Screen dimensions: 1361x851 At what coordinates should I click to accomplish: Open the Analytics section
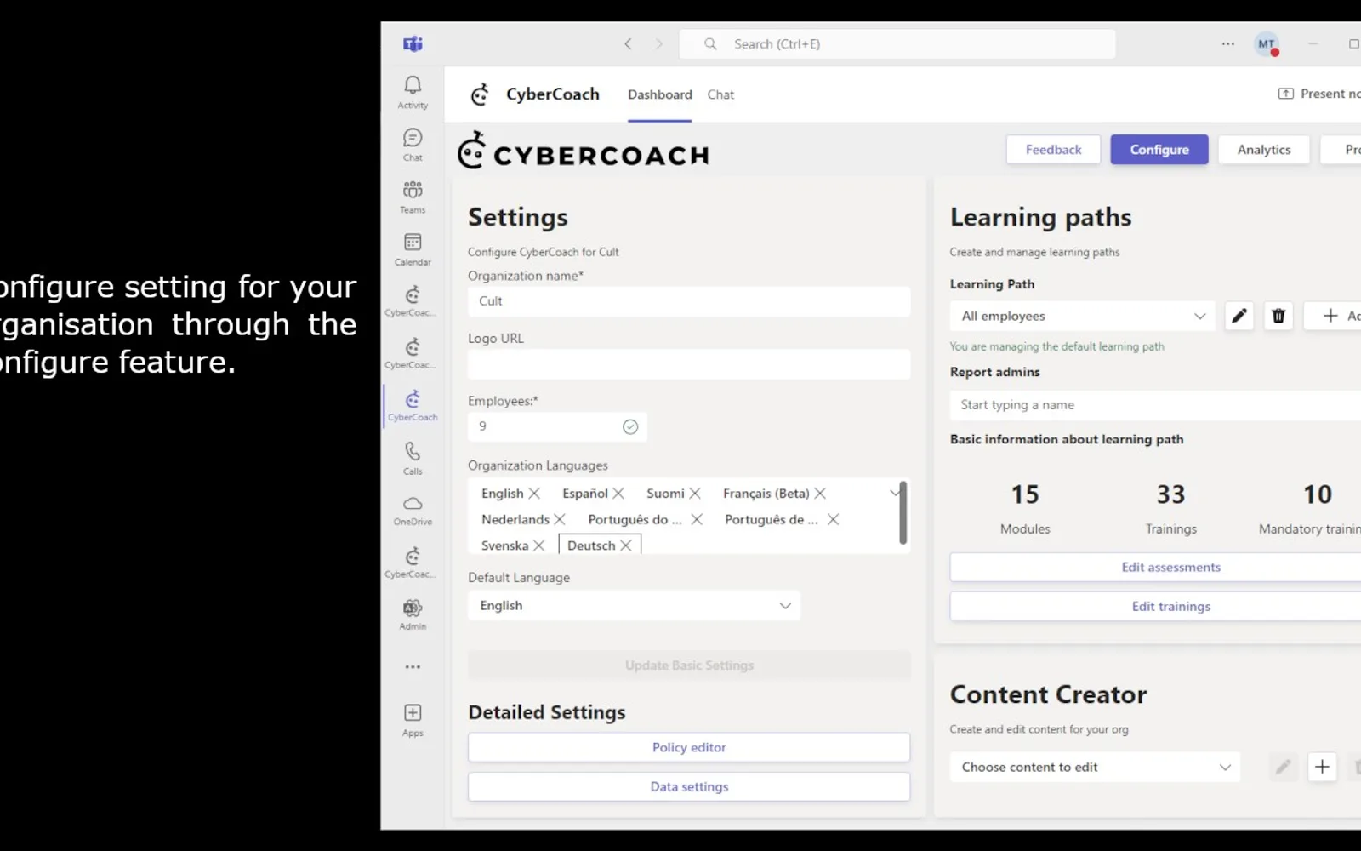pos(1264,150)
